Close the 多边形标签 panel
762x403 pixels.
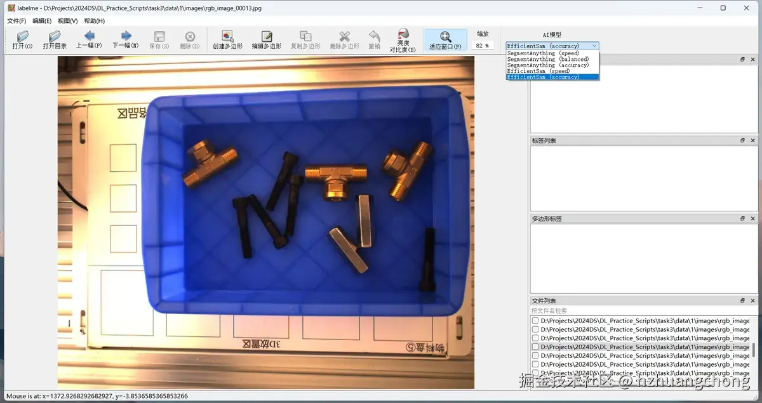click(753, 219)
